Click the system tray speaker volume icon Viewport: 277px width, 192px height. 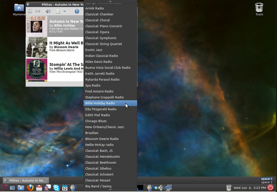(161, 188)
